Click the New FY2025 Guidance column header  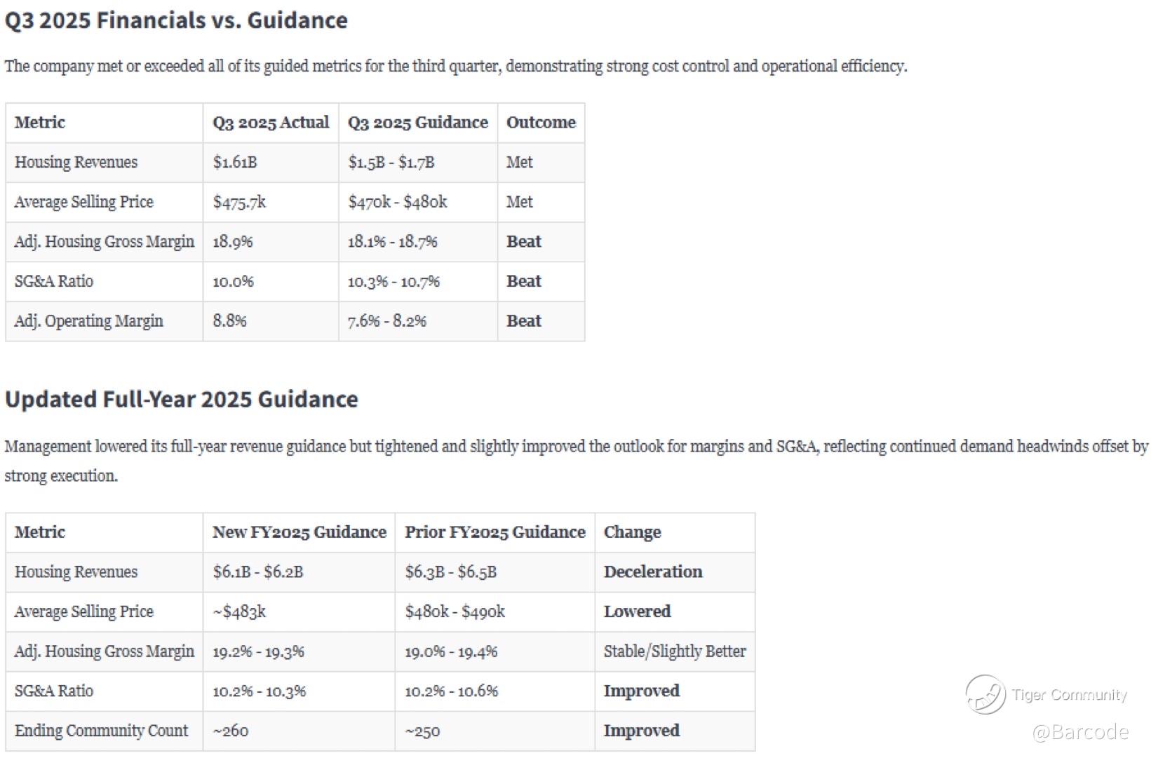click(299, 532)
